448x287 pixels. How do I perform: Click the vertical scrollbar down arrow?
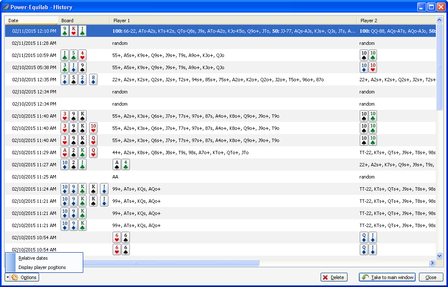coord(440,256)
